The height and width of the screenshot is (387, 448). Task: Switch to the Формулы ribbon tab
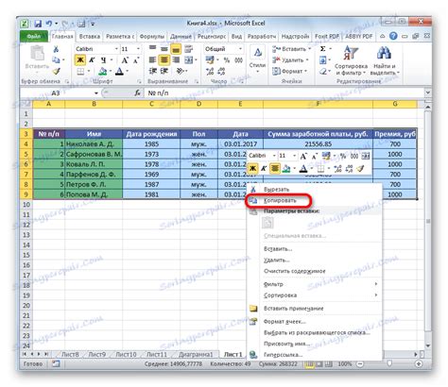pyautogui.click(x=151, y=37)
